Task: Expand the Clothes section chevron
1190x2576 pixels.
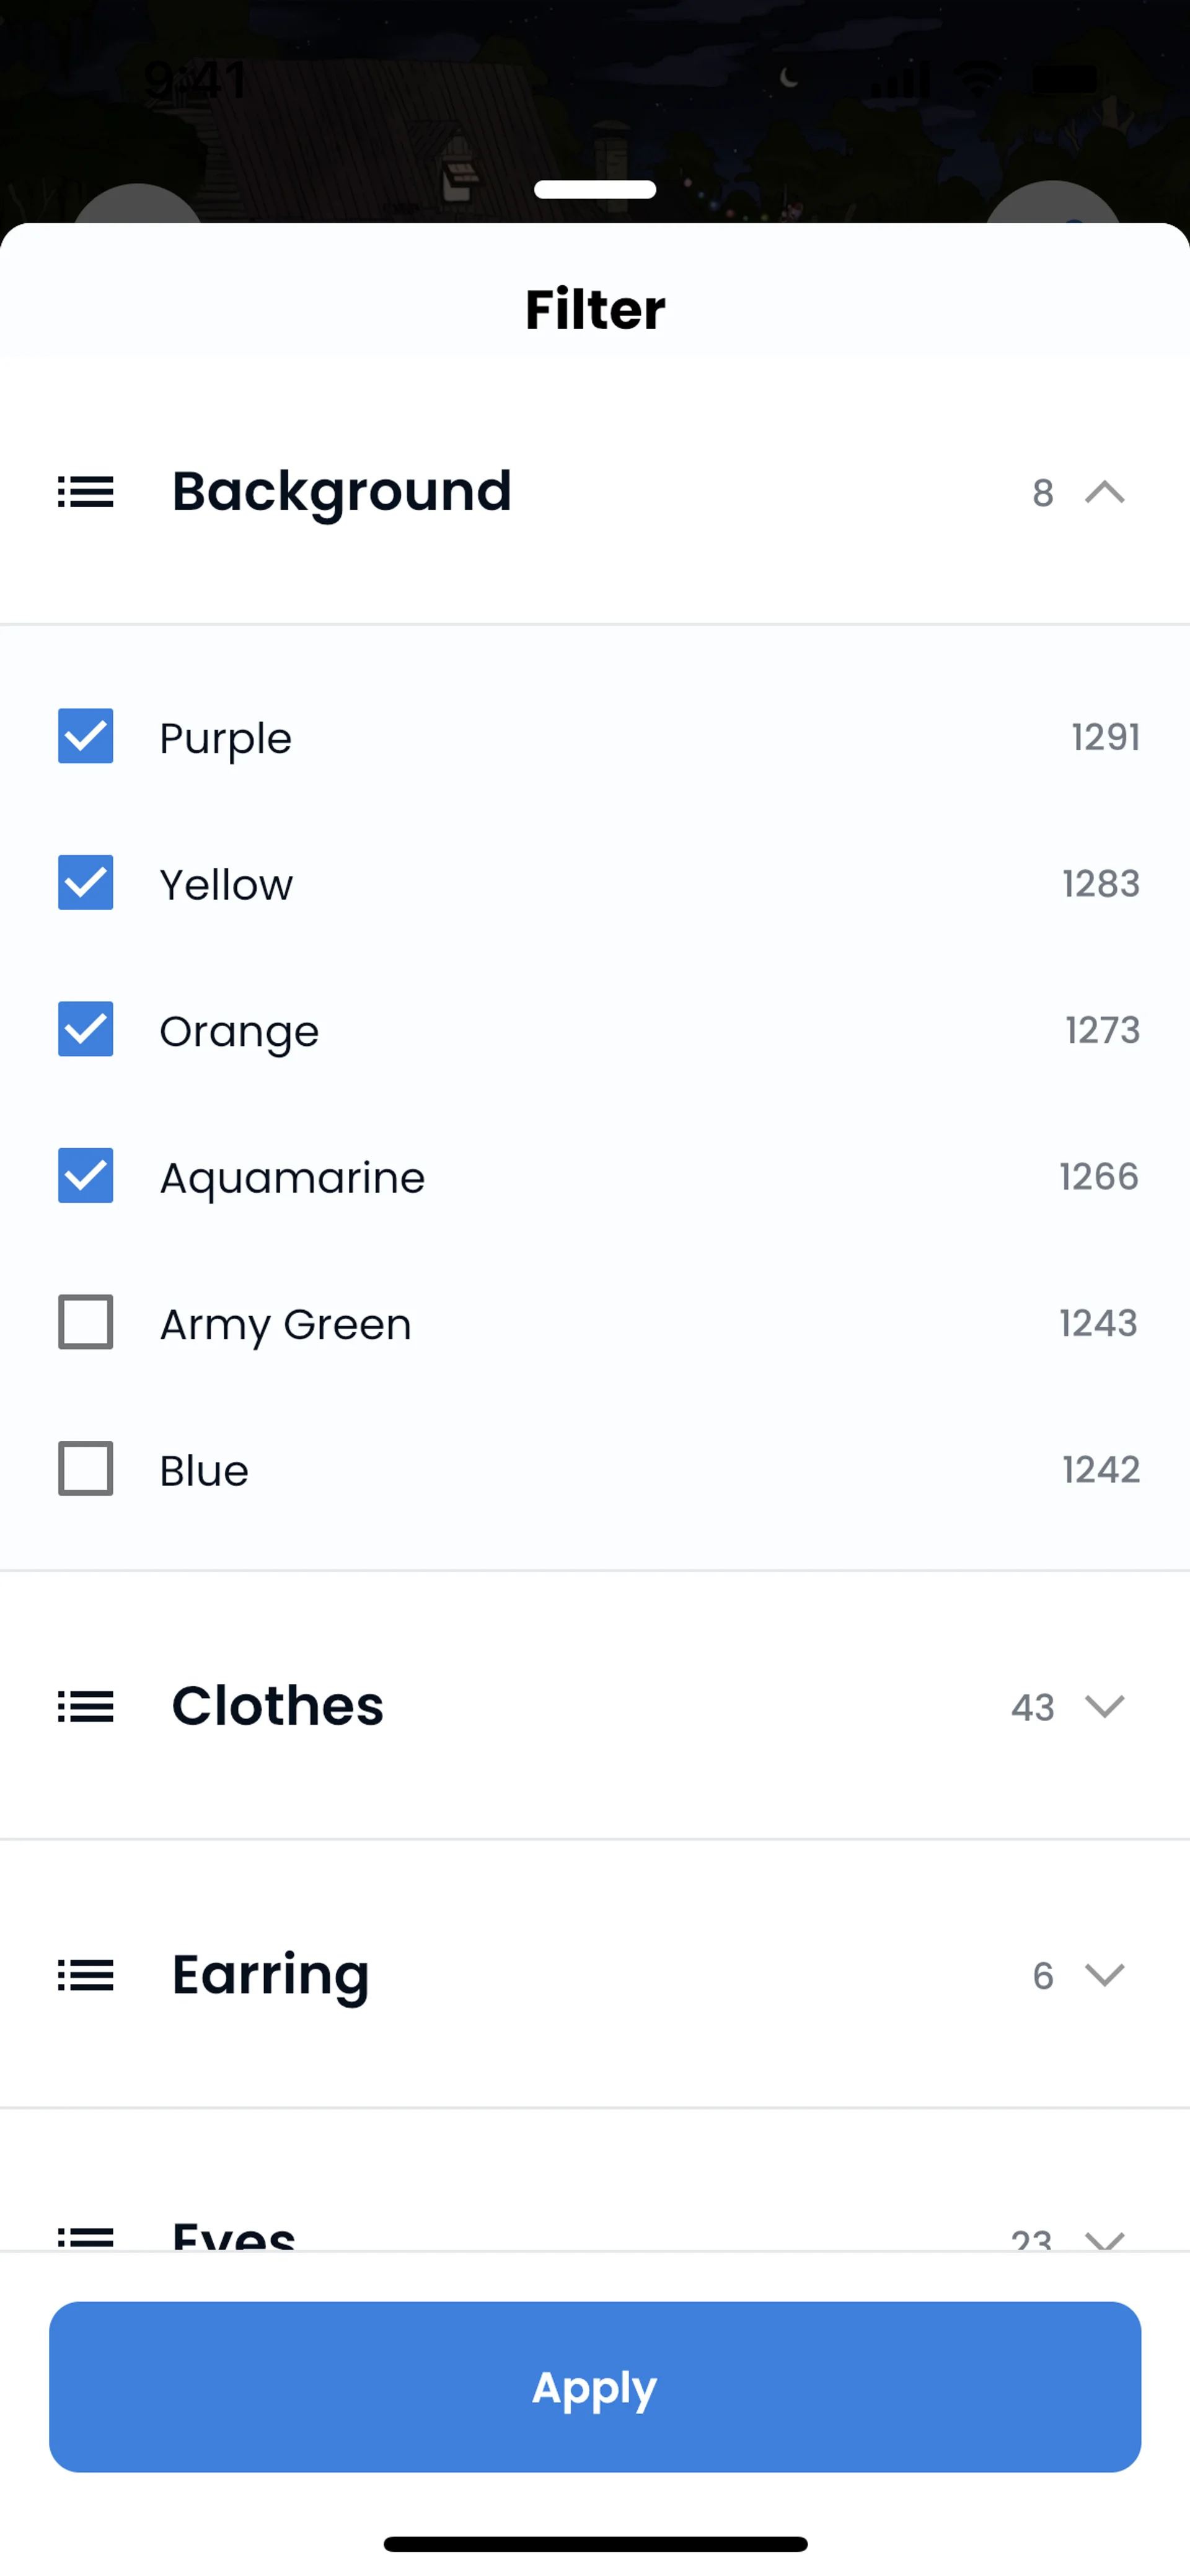Action: pyautogui.click(x=1105, y=1706)
